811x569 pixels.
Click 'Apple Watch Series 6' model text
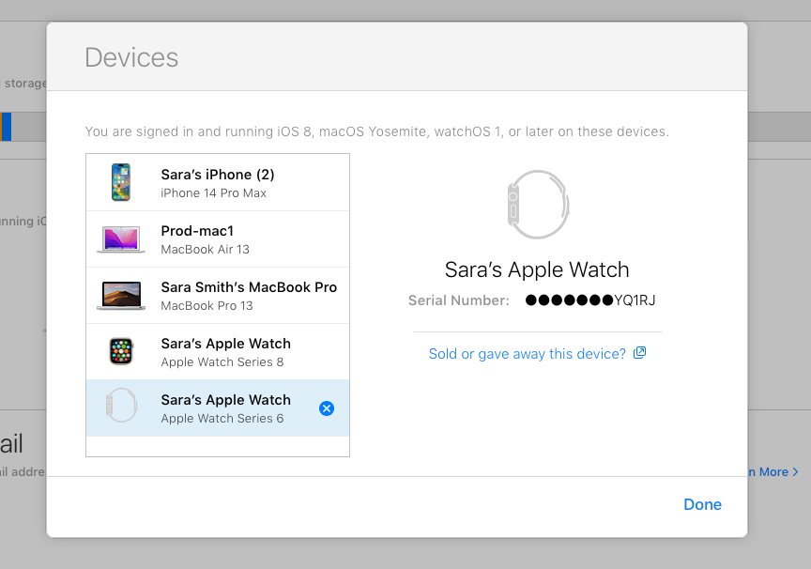tap(222, 419)
